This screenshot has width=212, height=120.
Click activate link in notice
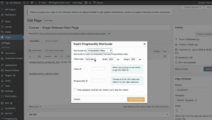[x=41, y=12]
